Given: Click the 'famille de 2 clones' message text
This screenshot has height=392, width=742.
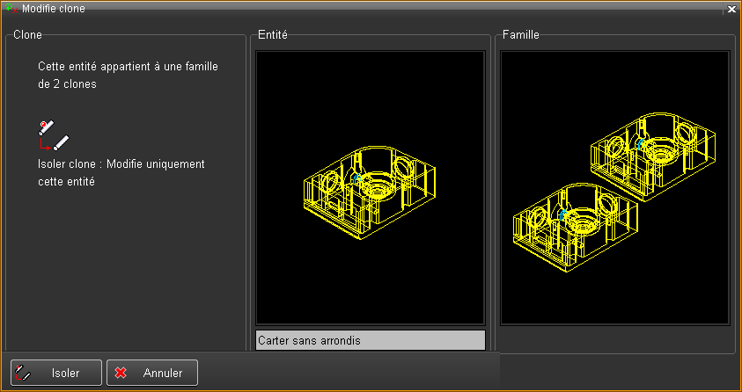Looking at the screenshot, I should [129, 76].
